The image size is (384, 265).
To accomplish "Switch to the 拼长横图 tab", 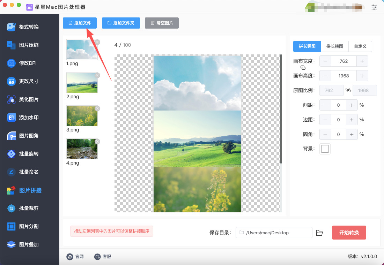I will click(335, 46).
